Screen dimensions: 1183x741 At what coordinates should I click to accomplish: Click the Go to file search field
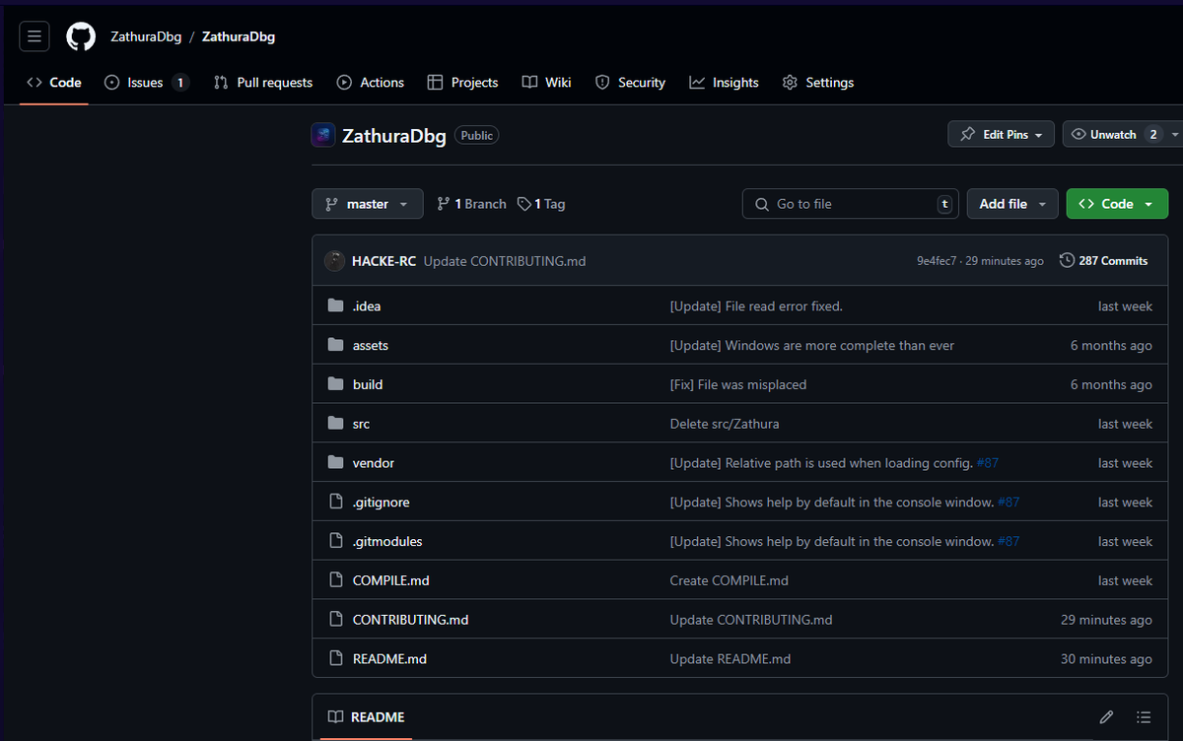point(850,203)
